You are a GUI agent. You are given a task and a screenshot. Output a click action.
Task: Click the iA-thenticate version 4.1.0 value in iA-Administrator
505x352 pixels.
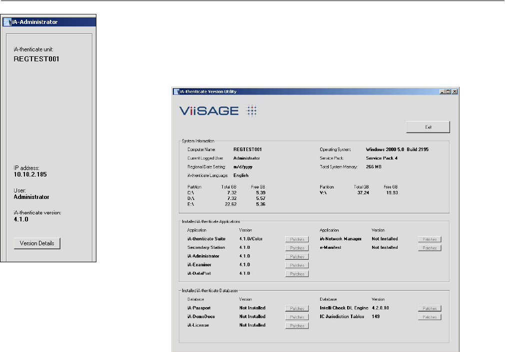point(21,219)
